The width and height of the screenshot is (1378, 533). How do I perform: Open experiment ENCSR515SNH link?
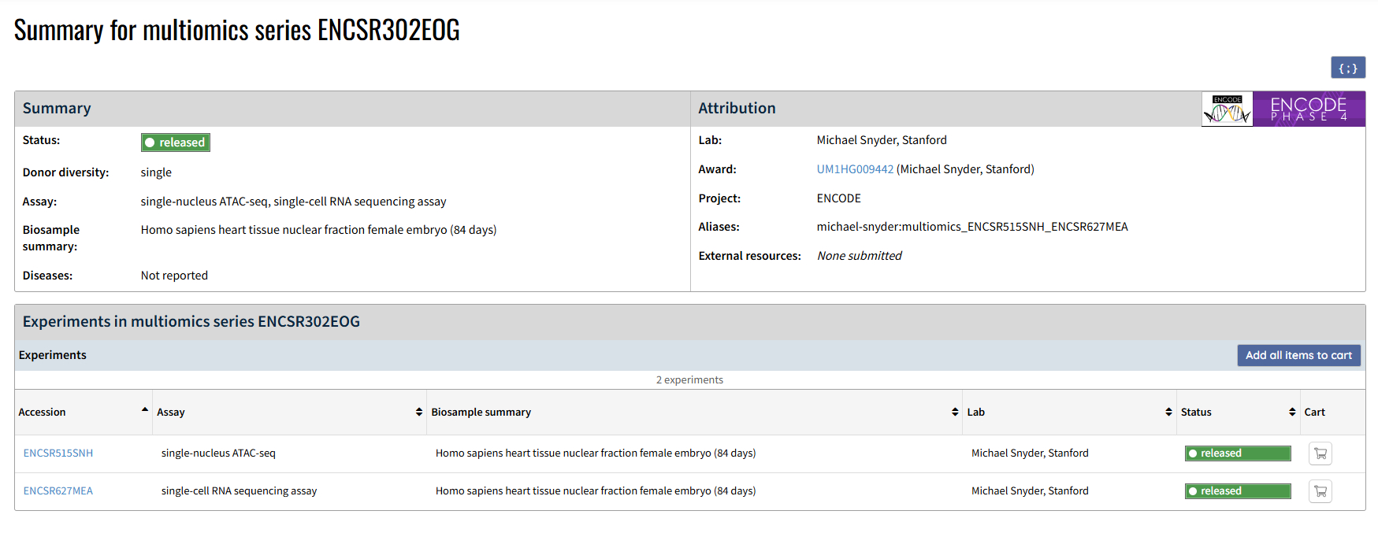[58, 453]
